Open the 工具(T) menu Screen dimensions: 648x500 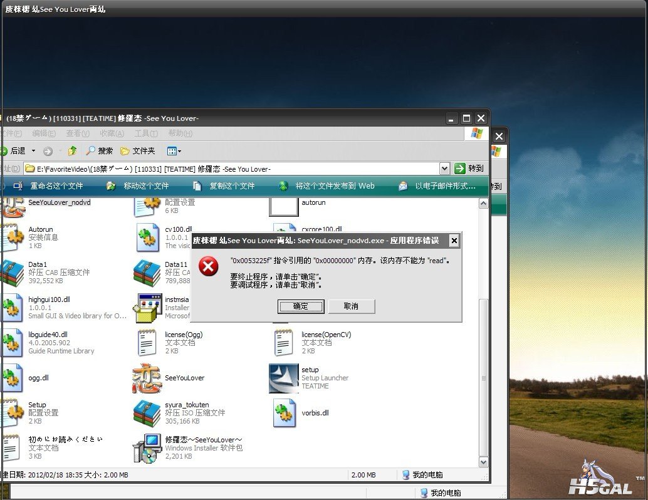pos(145,133)
